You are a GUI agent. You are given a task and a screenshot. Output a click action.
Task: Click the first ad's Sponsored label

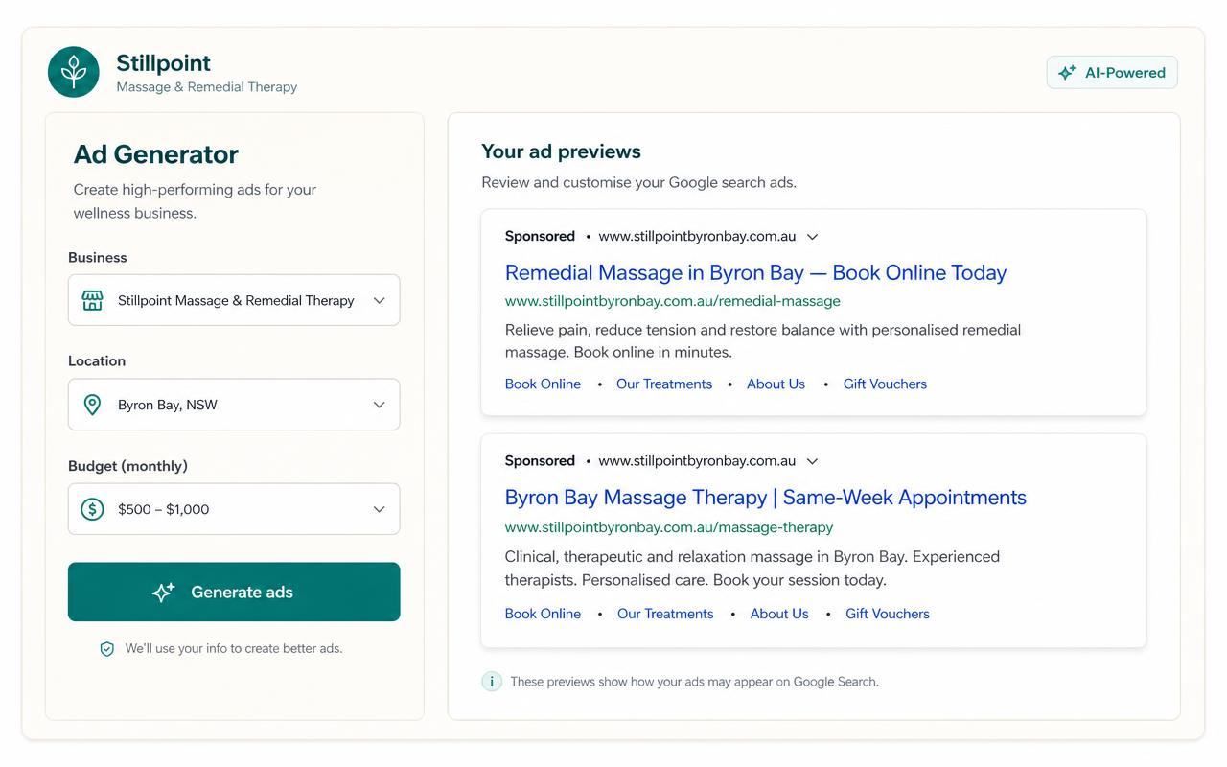pos(540,236)
